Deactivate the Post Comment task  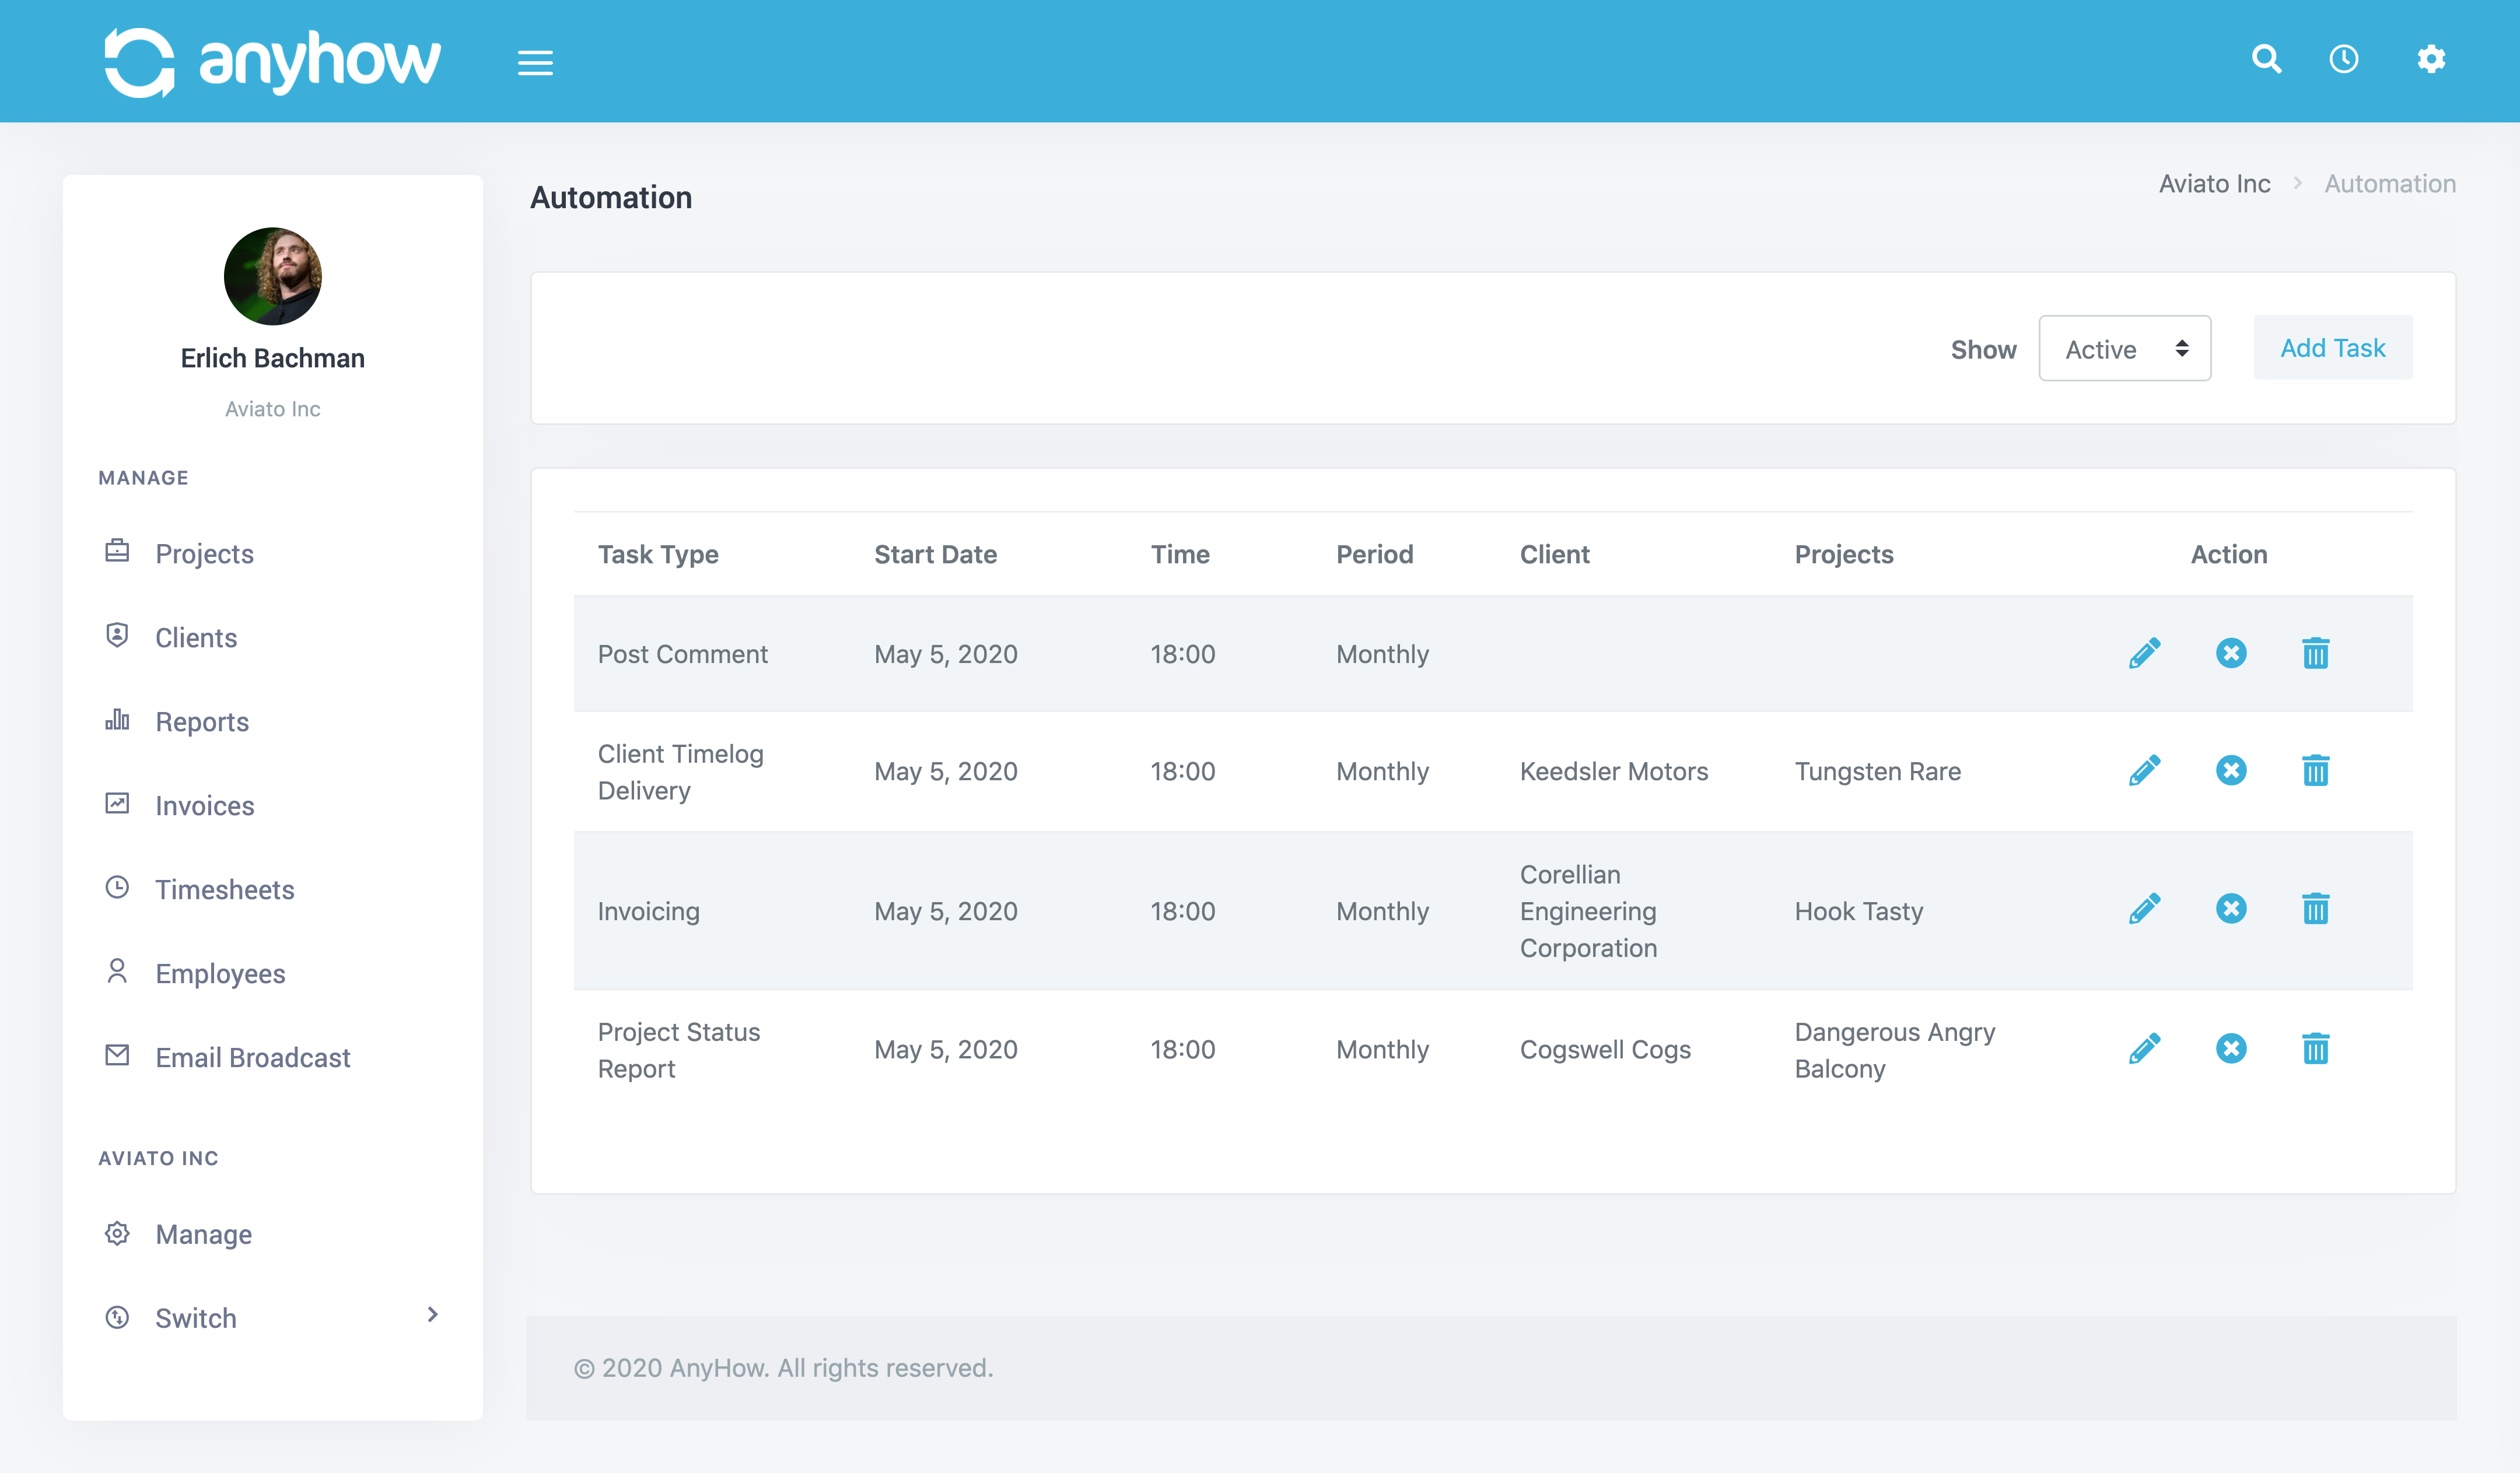pos(2231,654)
